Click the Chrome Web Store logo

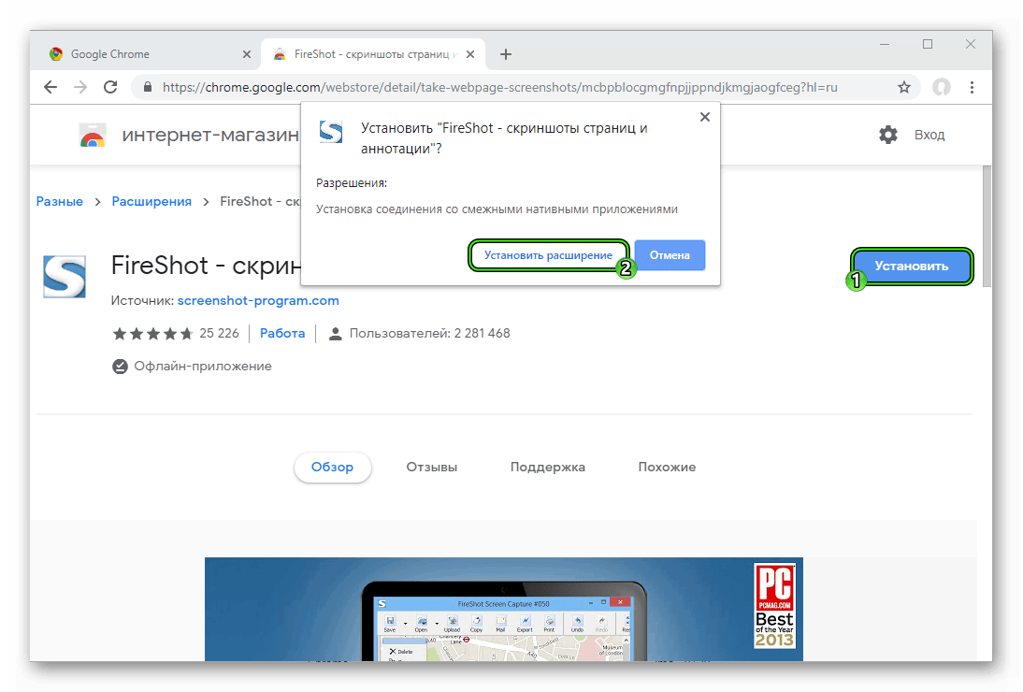pos(92,135)
